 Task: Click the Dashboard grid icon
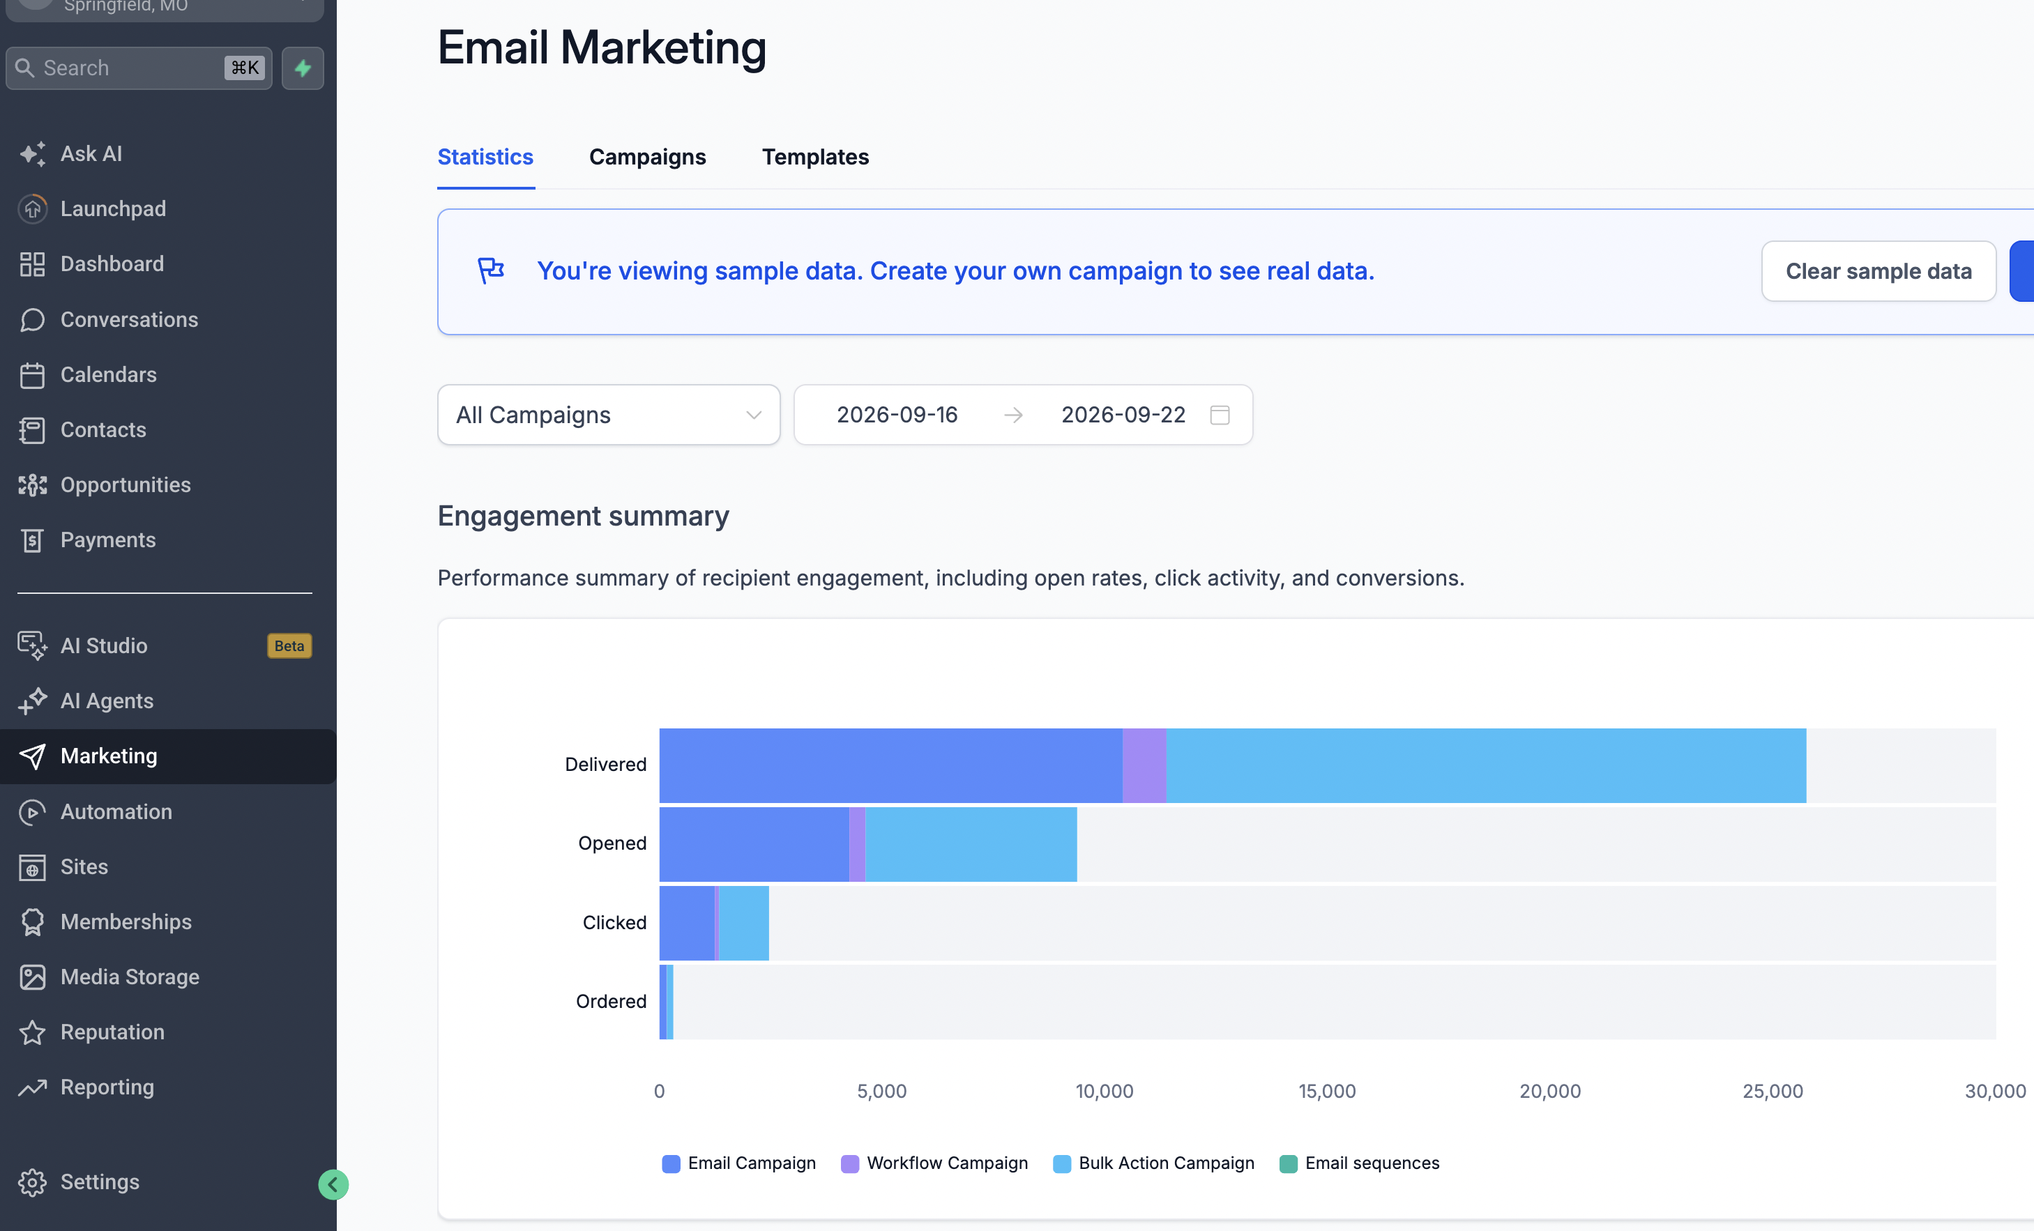pos(32,264)
